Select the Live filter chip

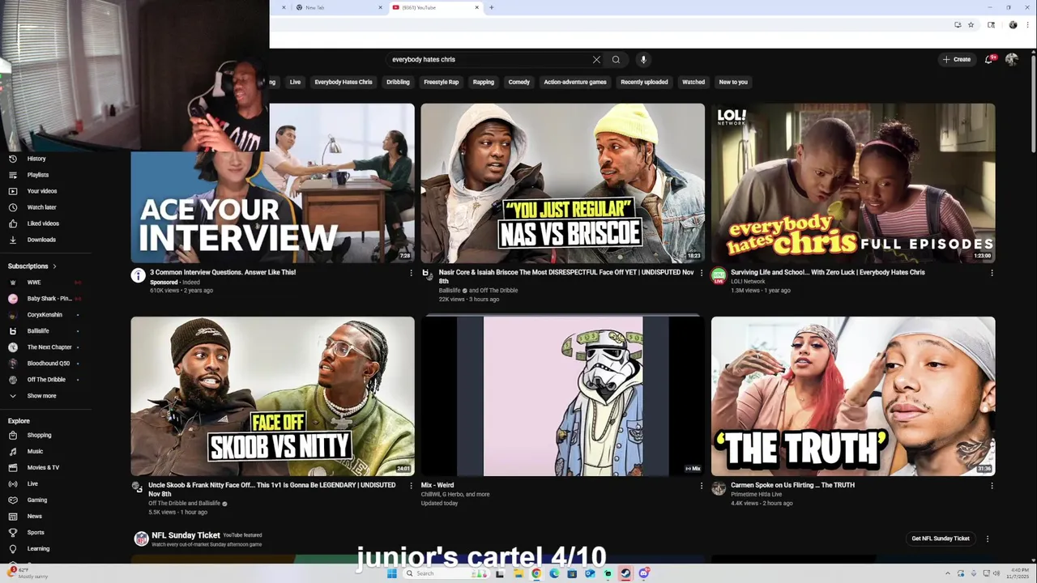tap(295, 82)
